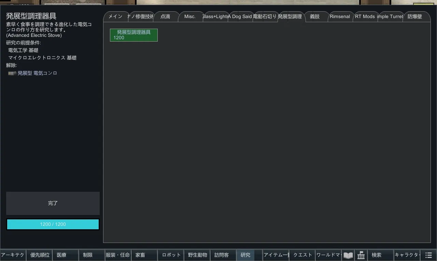Switch to the RT Mods tab
Screen dimensions: 437x261
pos(365,16)
